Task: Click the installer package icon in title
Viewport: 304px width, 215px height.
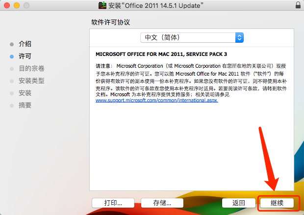Action: 102,5
